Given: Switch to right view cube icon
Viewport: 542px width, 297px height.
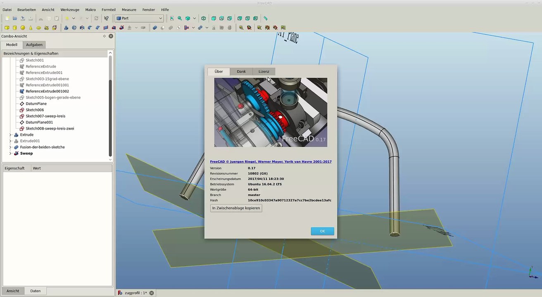Looking at the screenshot, I should (x=229, y=18).
